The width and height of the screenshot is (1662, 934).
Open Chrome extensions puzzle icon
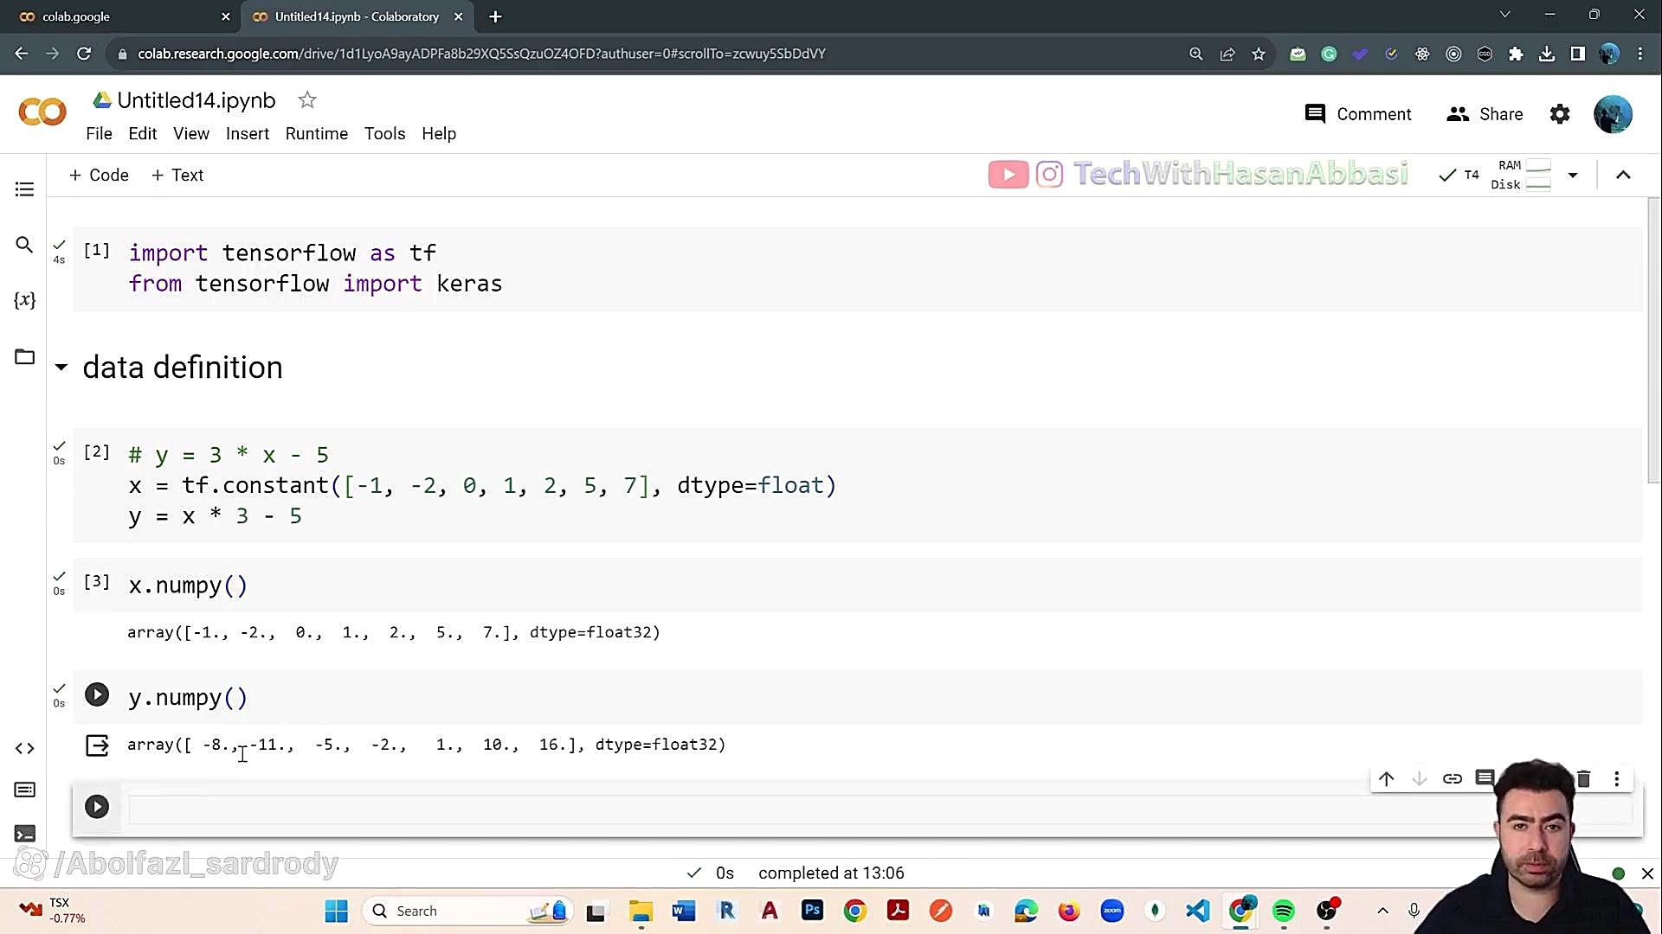tap(1516, 54)
